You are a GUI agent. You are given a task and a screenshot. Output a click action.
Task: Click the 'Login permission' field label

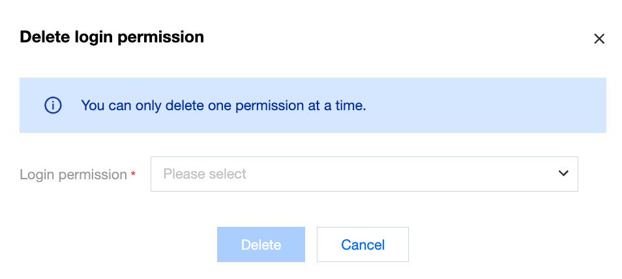(73, 175)
